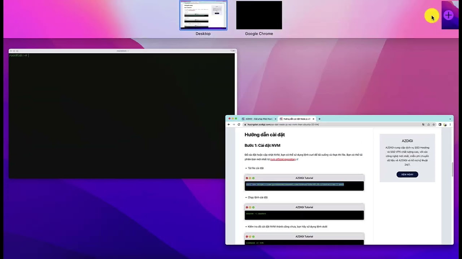Click the highlighted curl command code block
462x259 pixels.
[x=304, y=186]
